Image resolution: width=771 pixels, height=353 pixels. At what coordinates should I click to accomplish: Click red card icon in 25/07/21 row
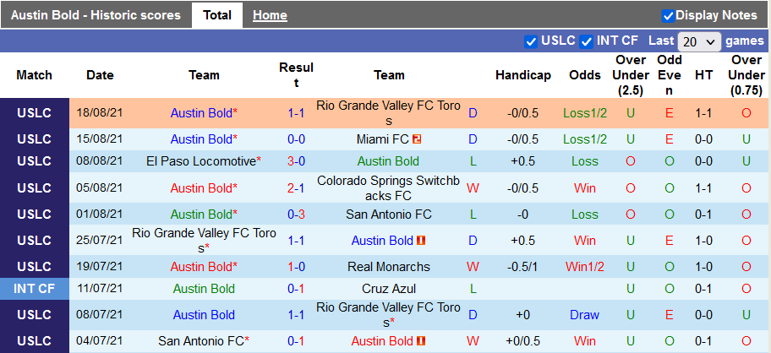pyautogui.click(x=421, y=241)
